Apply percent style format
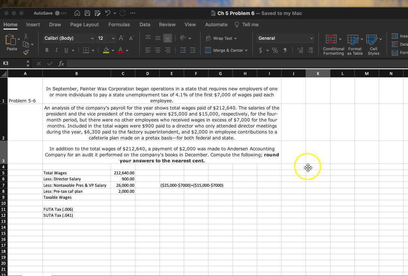The width and height of the screenshot is (408, 276). (275, 50)
